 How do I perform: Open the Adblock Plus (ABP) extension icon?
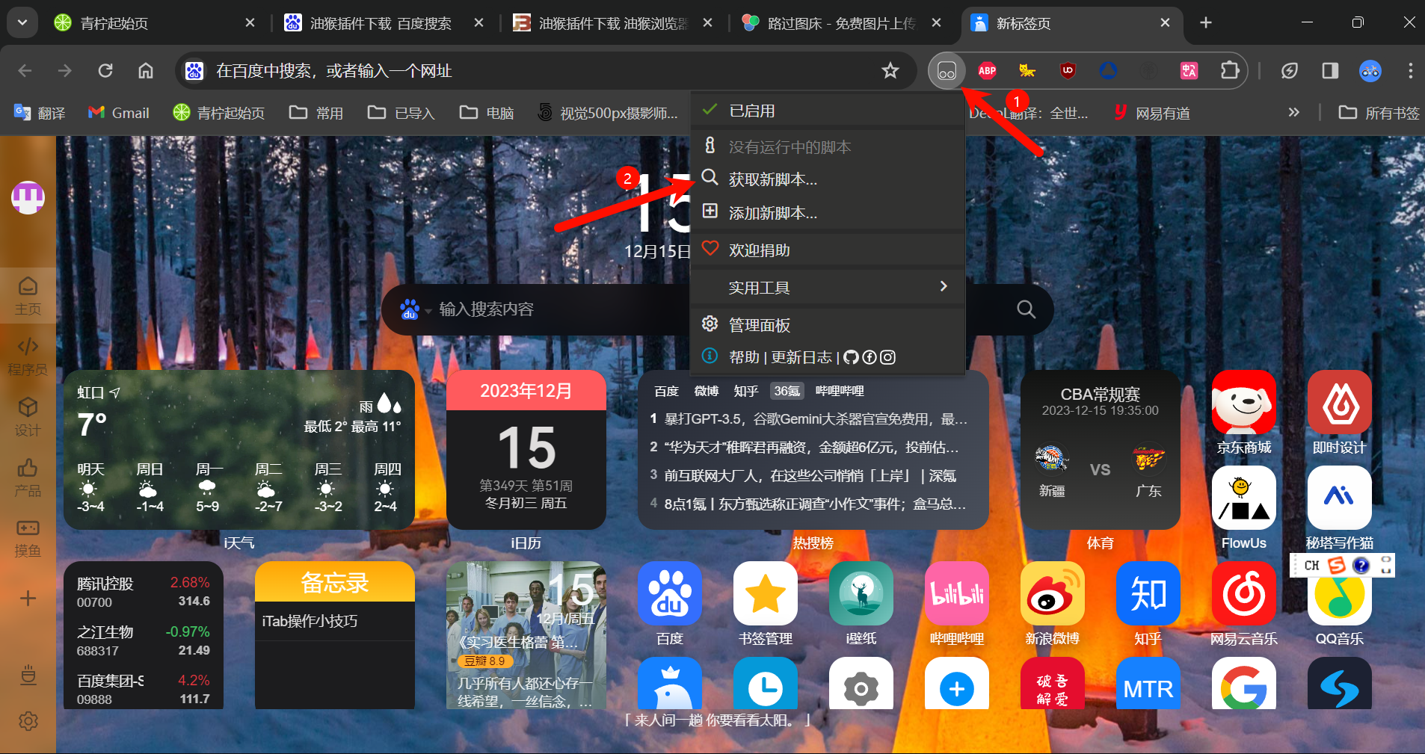point(986,71)
